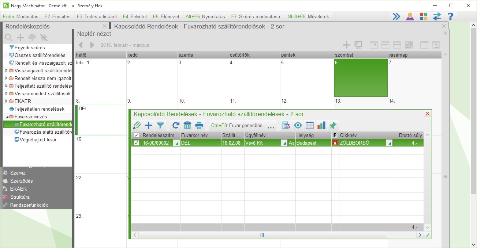Open the bar chart icon in popup toolbar
The width and height of the screenshot is (477, 248).
pyautogui.click(x=321, y=125)
